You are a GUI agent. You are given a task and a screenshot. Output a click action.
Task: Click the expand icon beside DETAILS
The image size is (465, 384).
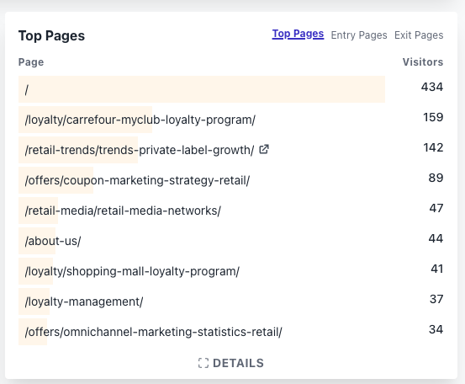point(203,363)
